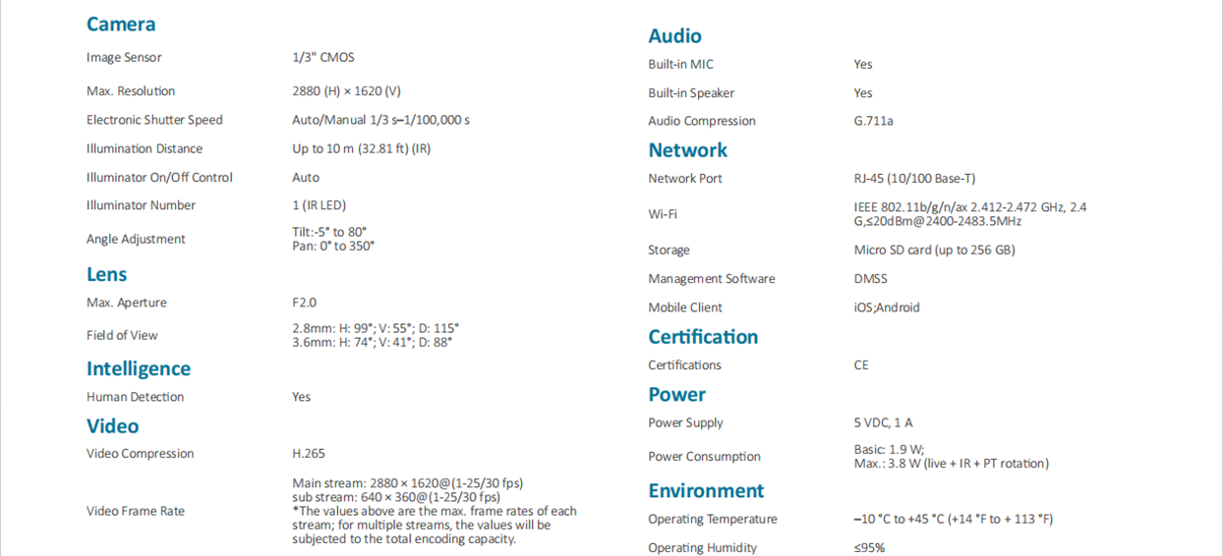
Task: Click the Operating Temperature label
Action: (712, 520)
